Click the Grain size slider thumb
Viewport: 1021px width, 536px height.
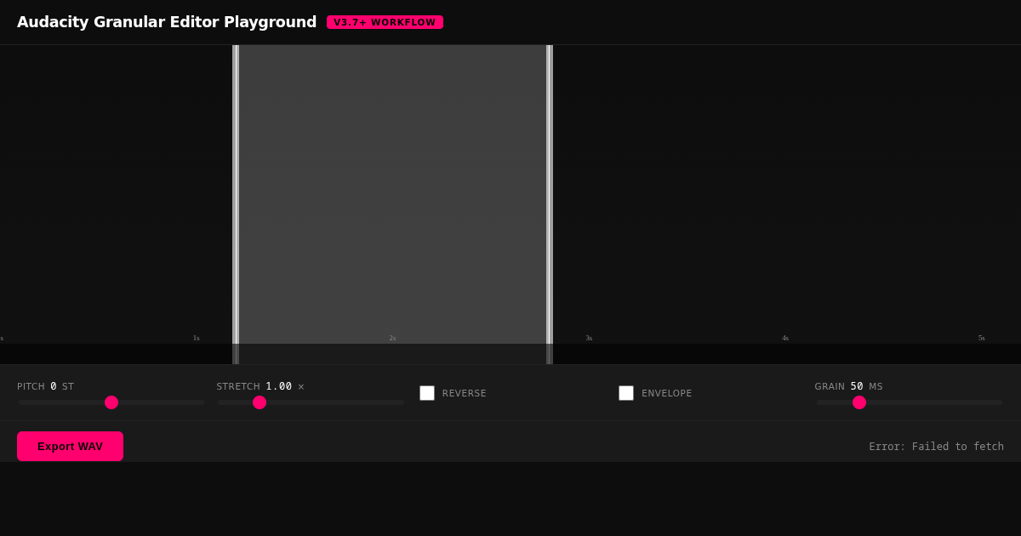(859, 402)
